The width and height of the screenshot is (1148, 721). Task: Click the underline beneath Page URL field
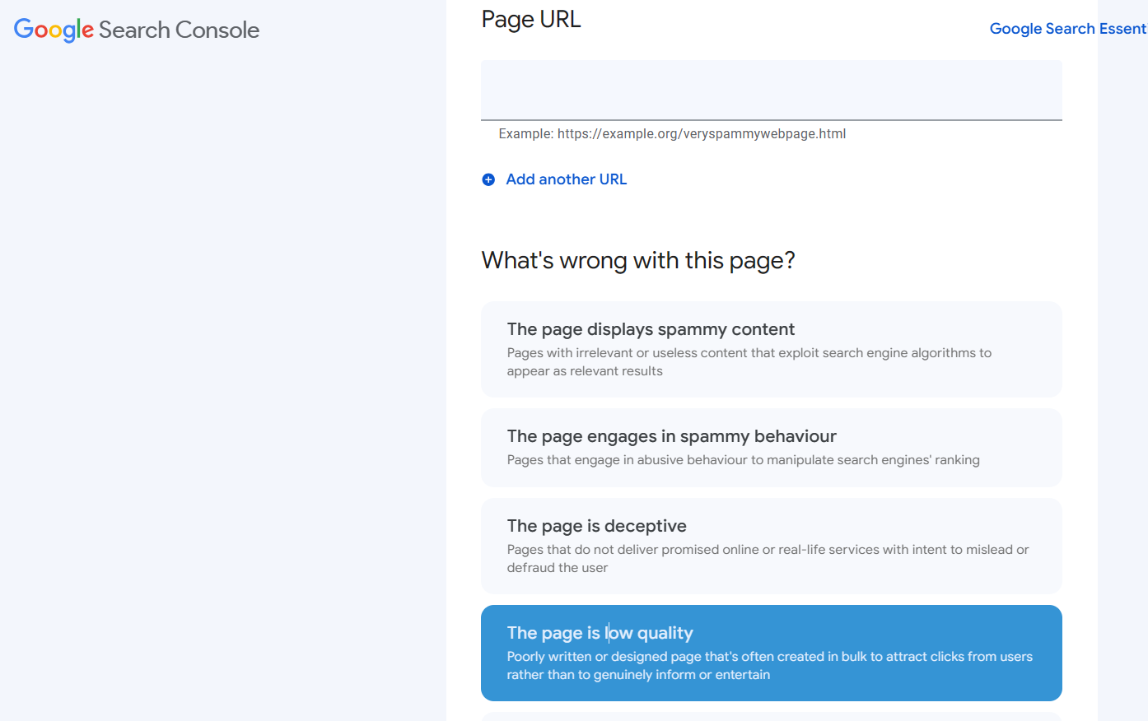click(x=772, y=120)
